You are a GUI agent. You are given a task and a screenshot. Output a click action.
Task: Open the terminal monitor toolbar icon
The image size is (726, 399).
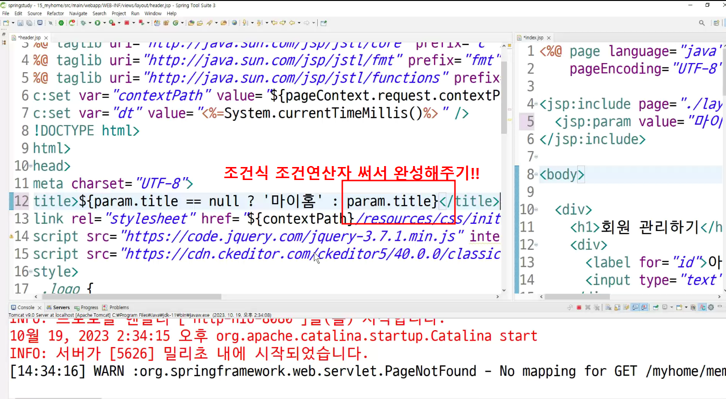pyautogui.click(x=40, y=23)
